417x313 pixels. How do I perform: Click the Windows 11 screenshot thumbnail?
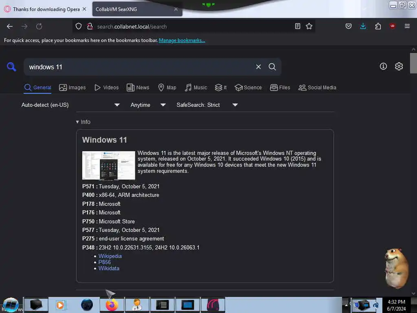coord(108,165)
